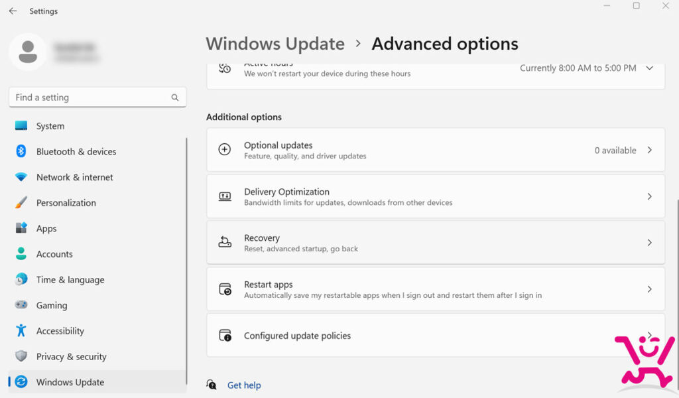Image resolution: width=679 pixels, height=398 pixels.
Task: Open Recovery via its right chevron
Action: pyautogui.click(x=650, y=243)
